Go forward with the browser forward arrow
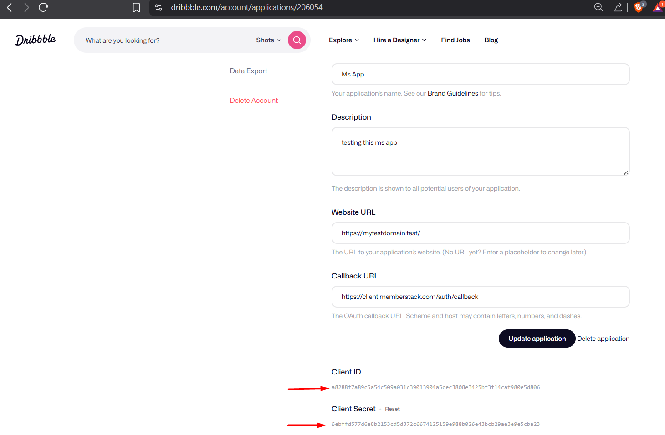The image size is (665, 435). 26,7
